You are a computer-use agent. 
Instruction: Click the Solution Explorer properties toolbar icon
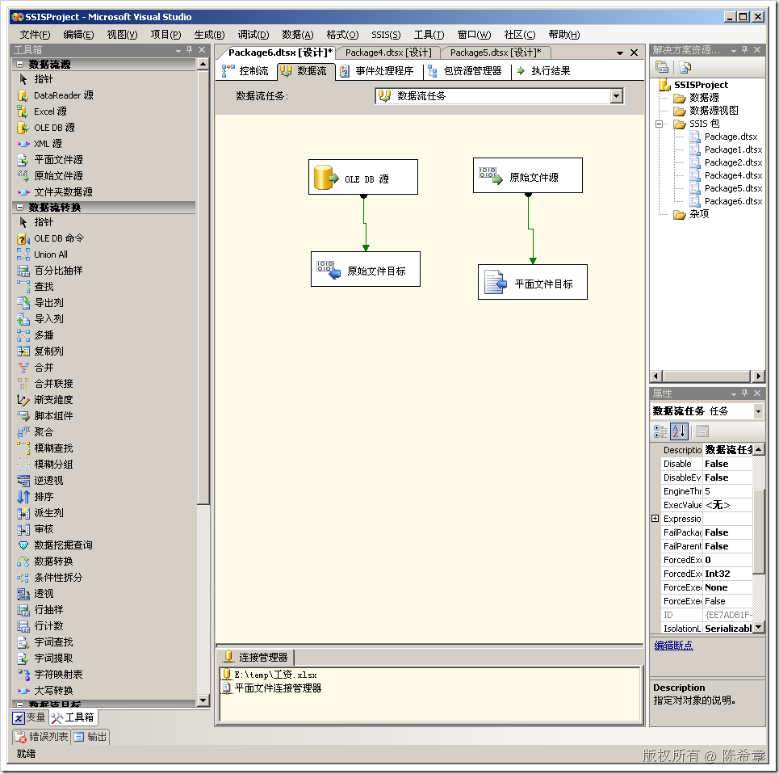pyautogui.click(x=661, y=67)
